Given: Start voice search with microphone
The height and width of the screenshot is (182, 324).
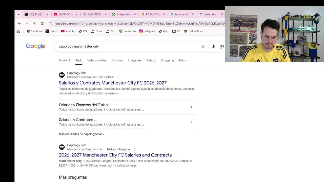Looking at the screenshot, I should (x=213, y=47).
